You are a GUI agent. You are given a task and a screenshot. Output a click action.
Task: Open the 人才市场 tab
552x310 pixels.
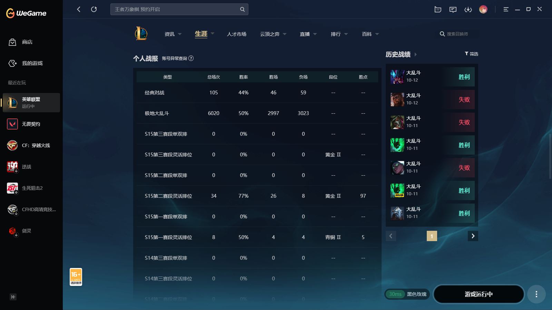coord(236,34)
